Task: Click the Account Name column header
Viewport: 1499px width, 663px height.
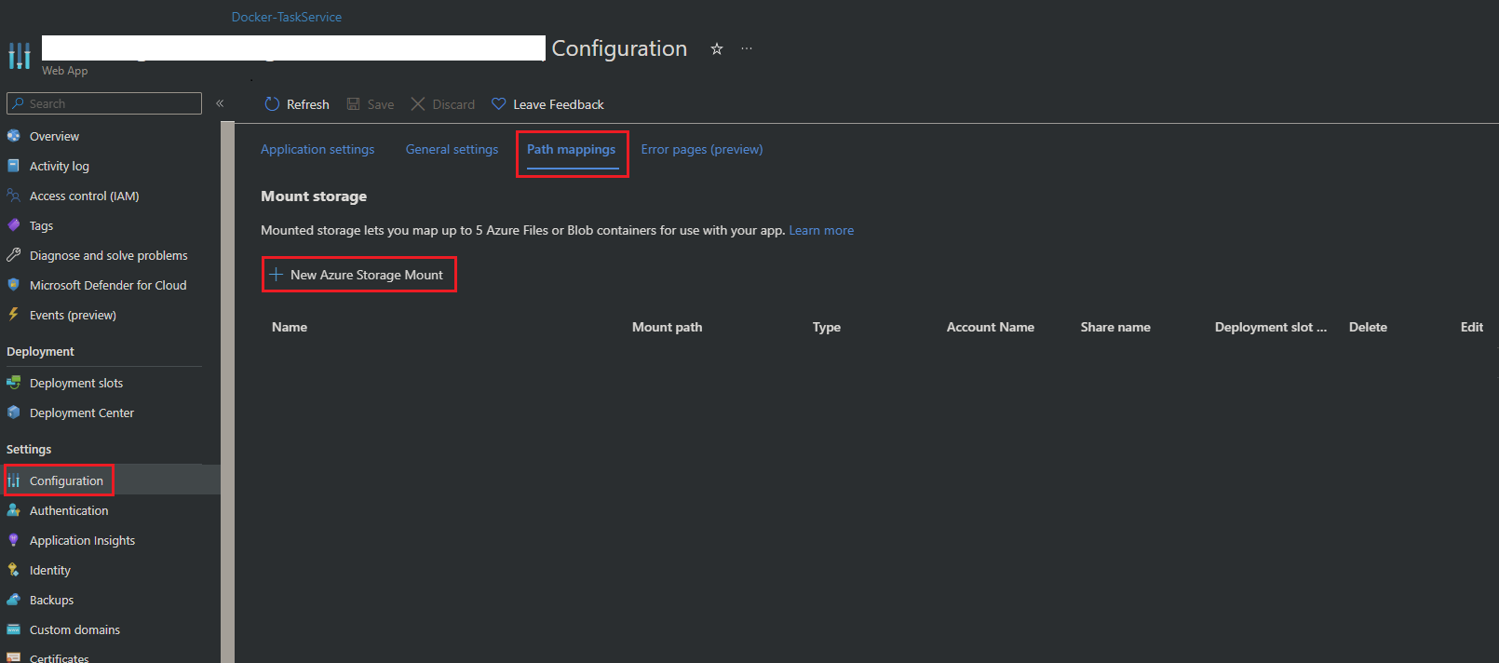Action: coord(991,327)
